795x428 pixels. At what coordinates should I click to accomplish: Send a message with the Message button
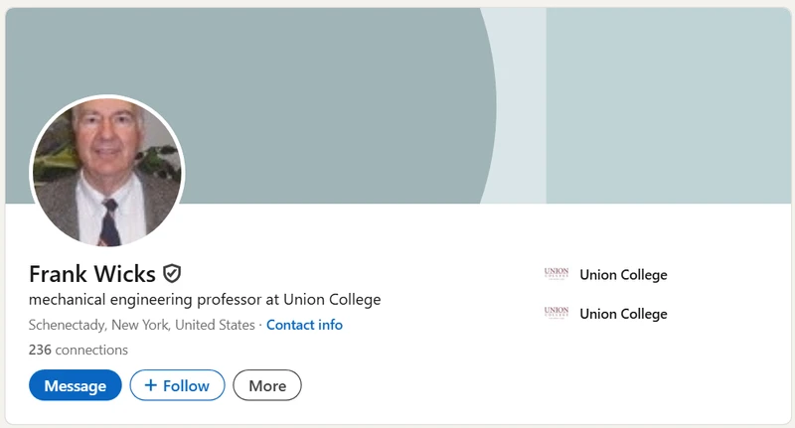(x=76, y=385)
